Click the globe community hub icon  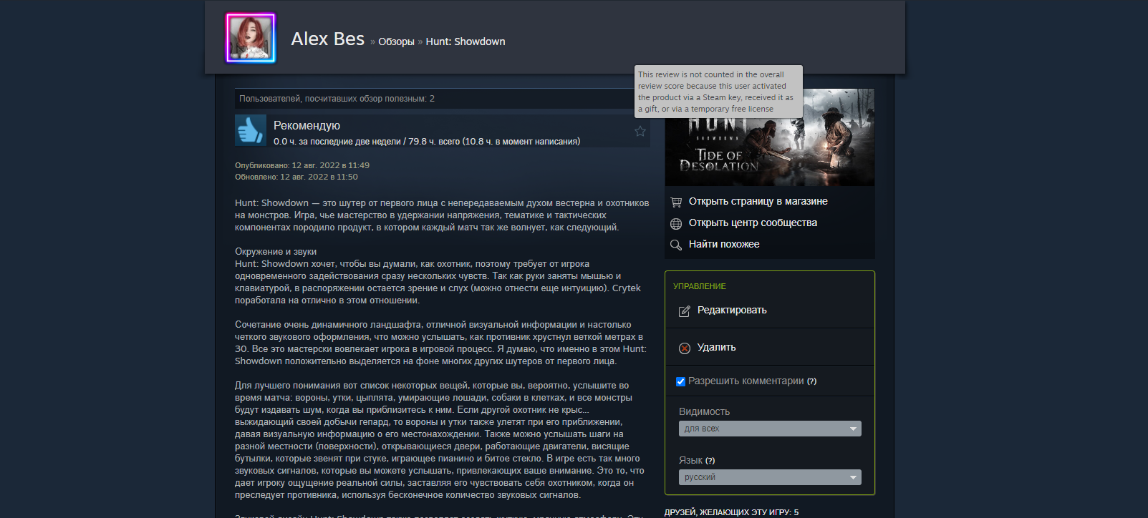(x=676, y=223)
